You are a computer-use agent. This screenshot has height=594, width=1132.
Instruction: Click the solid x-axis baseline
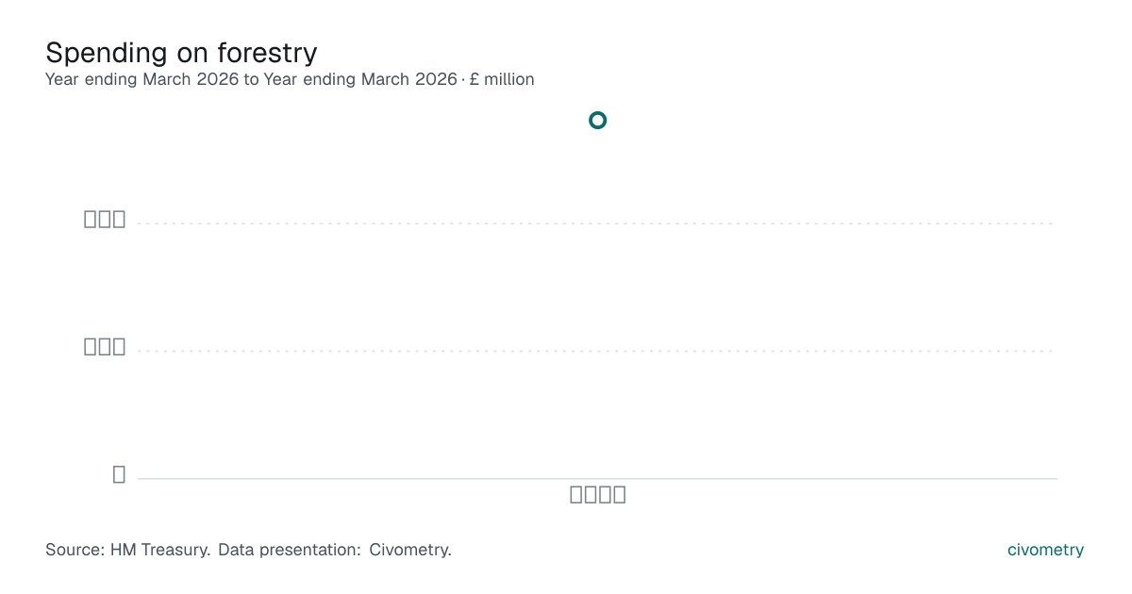pyautogui.click(x=597, y=478)
